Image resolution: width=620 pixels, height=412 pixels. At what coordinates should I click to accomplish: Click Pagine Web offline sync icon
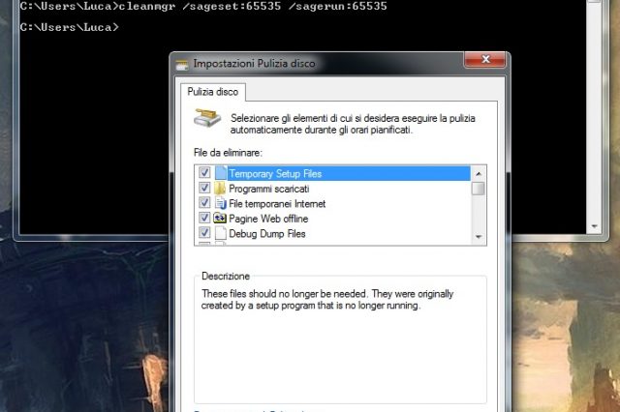pyautogui.click(x=220, y=218)
